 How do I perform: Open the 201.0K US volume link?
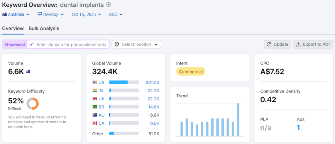(x=152, y=82)
